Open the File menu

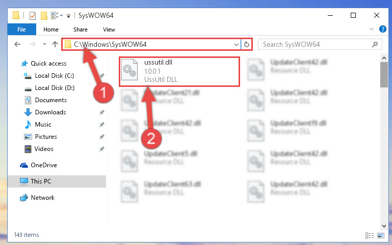[21, 29]
